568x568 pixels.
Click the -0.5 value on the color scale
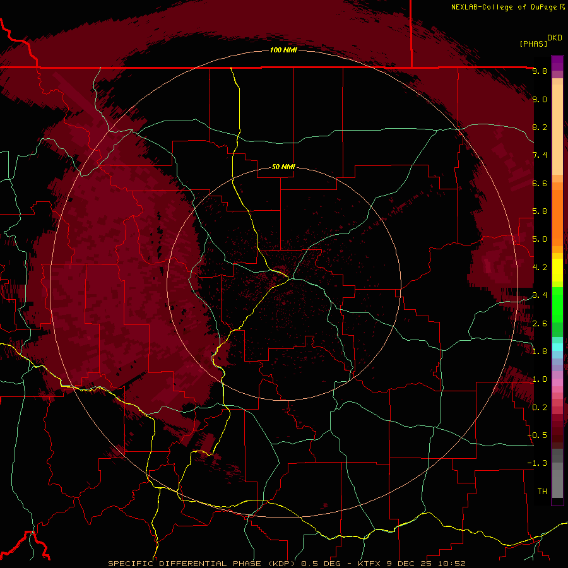pos(537,435)
